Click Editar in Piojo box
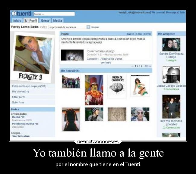196x174 pixels. coord(139,34)
